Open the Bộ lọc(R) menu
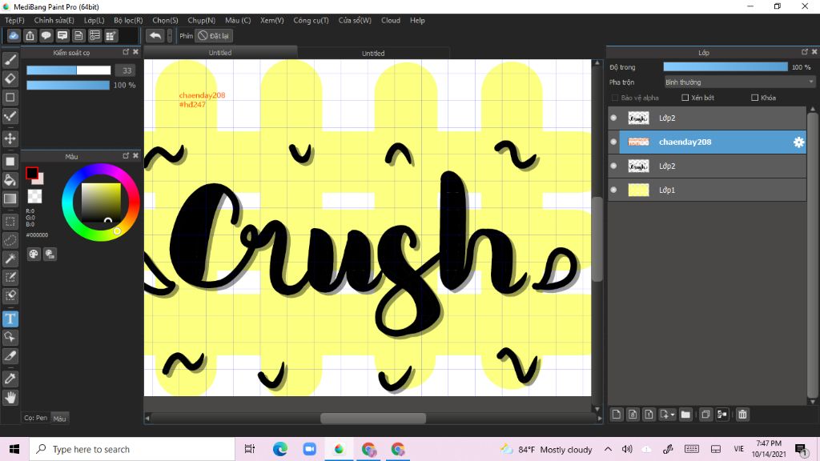The height and width of the screenshot is (461, 820). [128, 20]
